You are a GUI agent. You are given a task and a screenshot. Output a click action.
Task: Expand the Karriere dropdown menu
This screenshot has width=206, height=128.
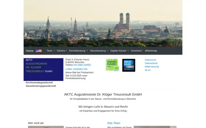(62, 51)
